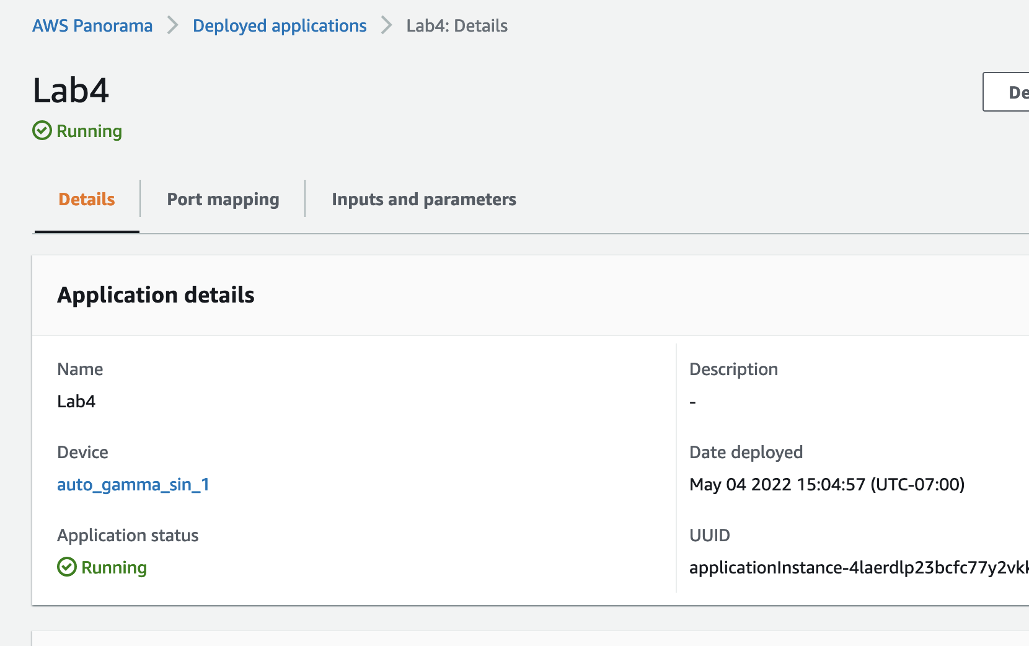Click the Name field label
The image size is (1029, 646).
80,369
